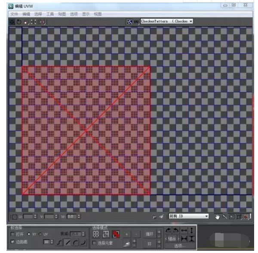Click the align horizontal icon
The width and height of the screenshot is (258, 253).
[184, 239]
